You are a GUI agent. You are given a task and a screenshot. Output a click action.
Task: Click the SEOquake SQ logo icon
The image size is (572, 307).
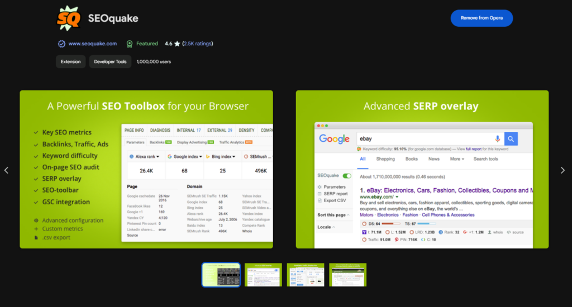68,18
